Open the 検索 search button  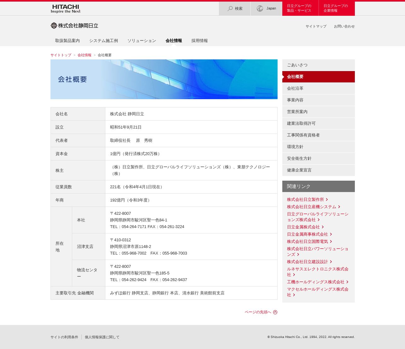235,9
